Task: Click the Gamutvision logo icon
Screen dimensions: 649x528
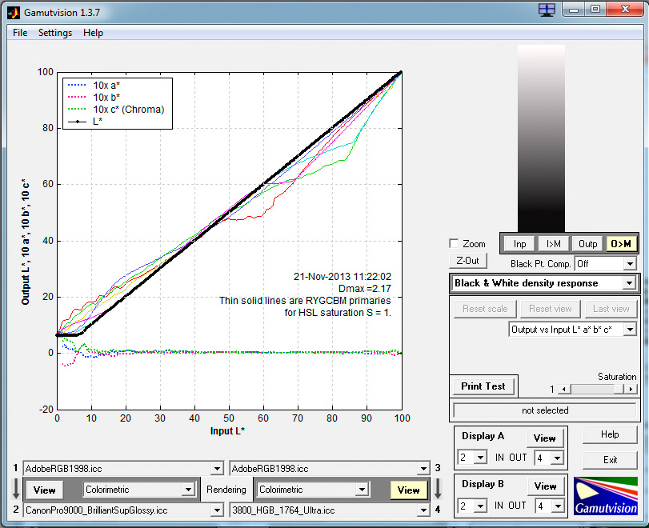Action: point(606,495)
